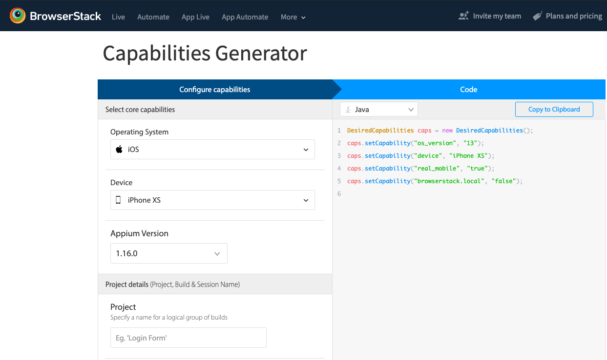Click the Java cup icon in language selector
Image resolution: width=607 pixels, height=360 pixels.
click(348, 109)
